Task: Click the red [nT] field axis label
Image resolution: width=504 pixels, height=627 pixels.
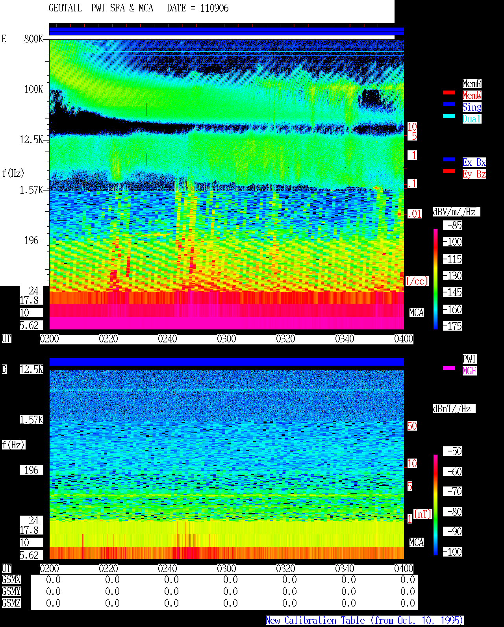Action: pyautogui.click(x=423, y=514)
